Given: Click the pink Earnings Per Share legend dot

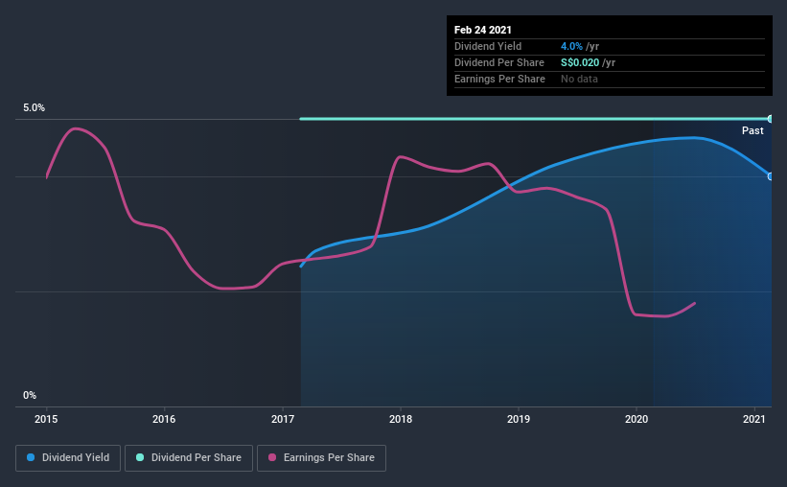Looking at the screenshot, I should pyautogui.click(x=272, y=457).
